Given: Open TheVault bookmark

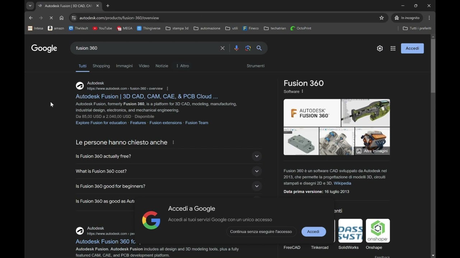Looking at the screenshot, I should (78, 28).
